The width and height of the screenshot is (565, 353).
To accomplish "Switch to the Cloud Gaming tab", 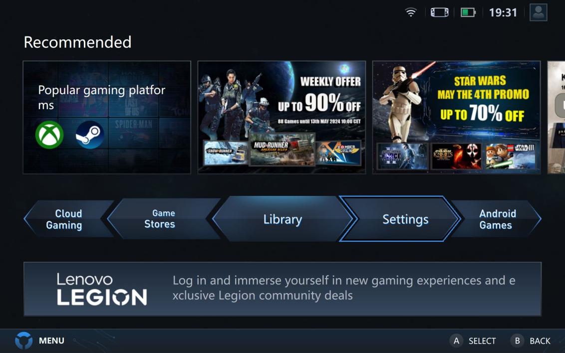I will pos(67,219).
